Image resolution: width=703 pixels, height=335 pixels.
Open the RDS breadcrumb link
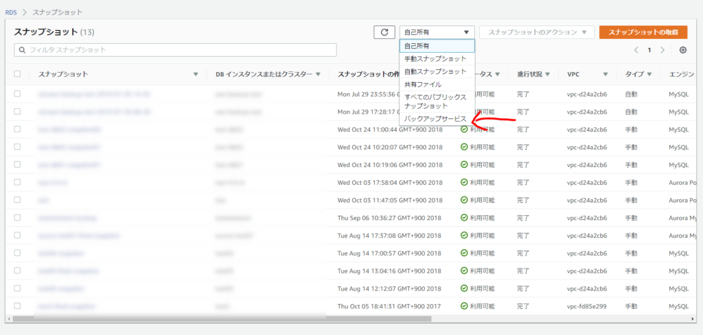coord(11,12)
